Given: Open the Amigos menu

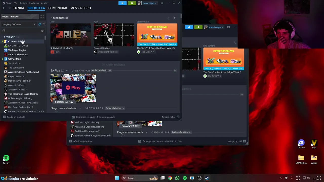Looking at the screenshot, I should [x=23, y=3].
